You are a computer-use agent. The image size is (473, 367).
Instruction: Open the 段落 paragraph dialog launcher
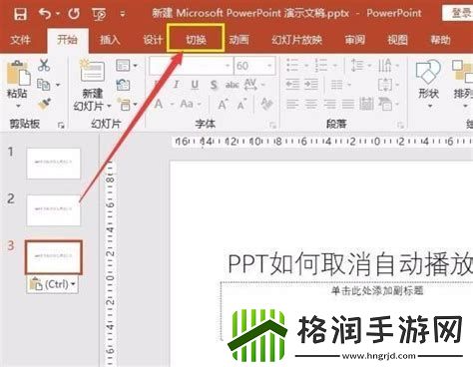coord(400,126)
